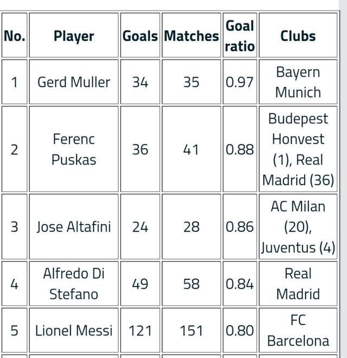Click Di Stefano's 58 matches cell
This screenshot has height=358, width=347.
tap(191, 284)
